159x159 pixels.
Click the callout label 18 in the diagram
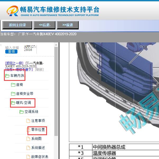pos(144,47)
